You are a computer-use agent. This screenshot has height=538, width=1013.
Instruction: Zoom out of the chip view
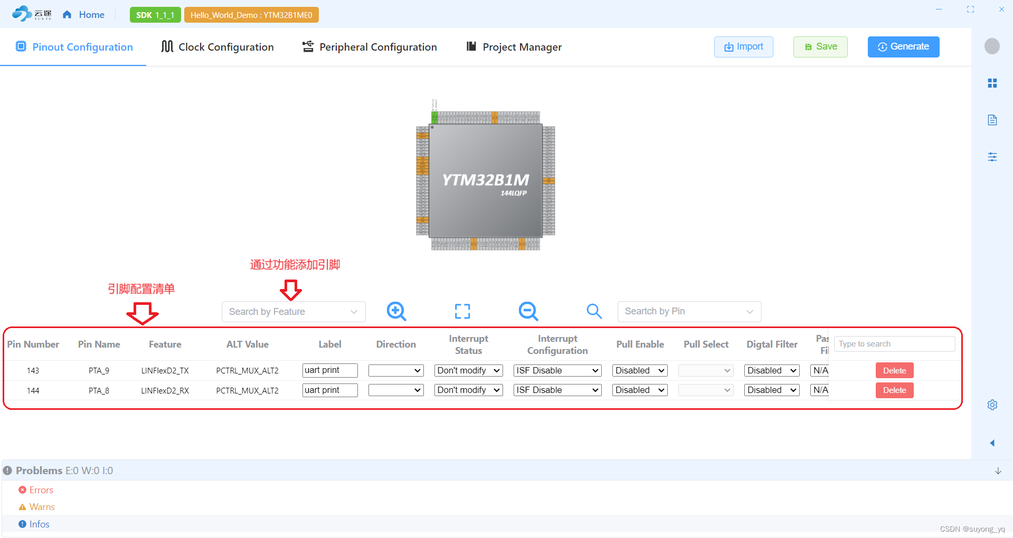[x=528, y=311]
